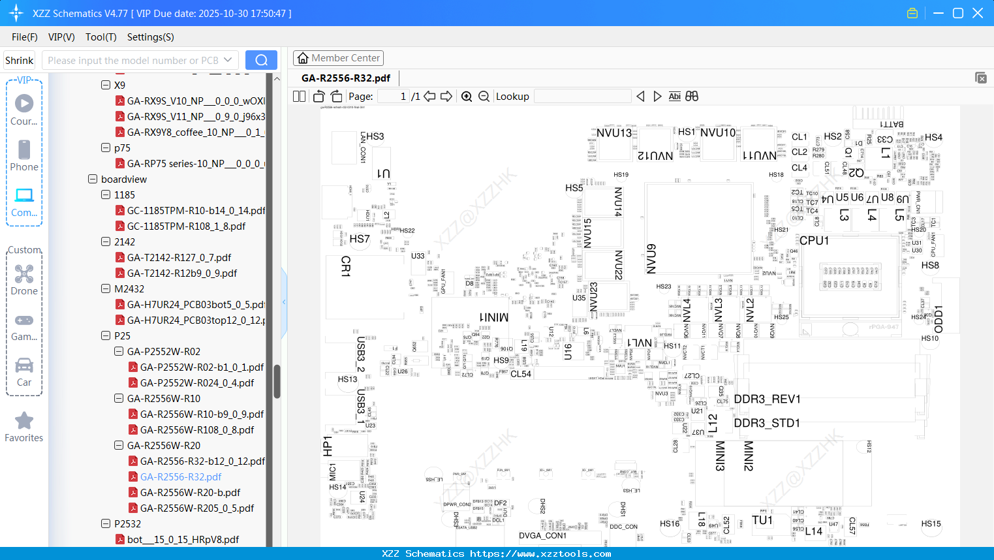Open the Tool(T) menu
994x560 pixels.
(101, 37)
